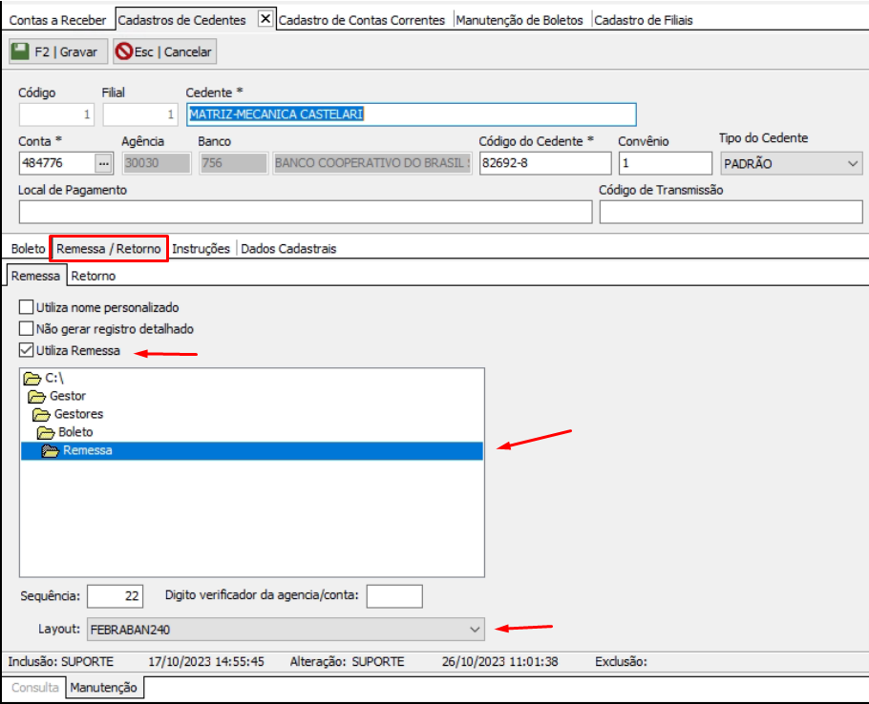Uncheck the Utiliza Remessa checkbox
This screenshot has height=704, width=869.
pyautogui.click(x=27, y=351)
